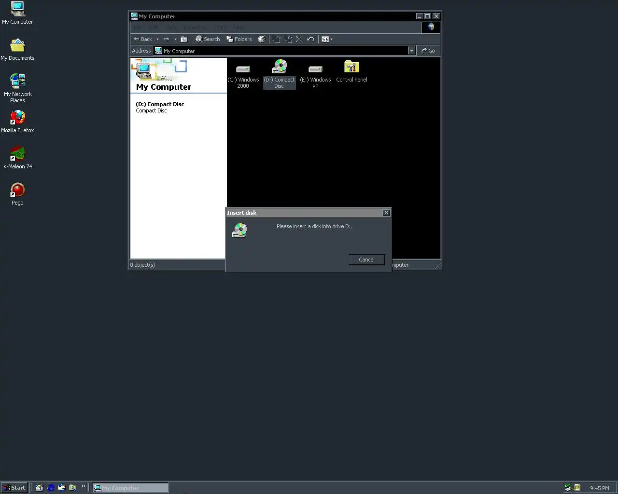Viewport: 618px width, 494px height.
Task: Expand the quick launch overflow chevron
Action: tap(83, 486)
